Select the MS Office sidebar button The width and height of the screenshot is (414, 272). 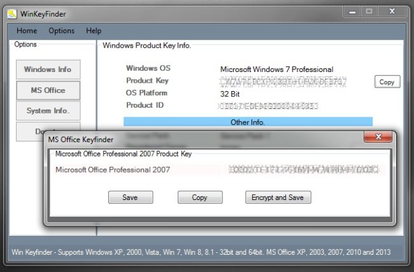tap(48, 90)
